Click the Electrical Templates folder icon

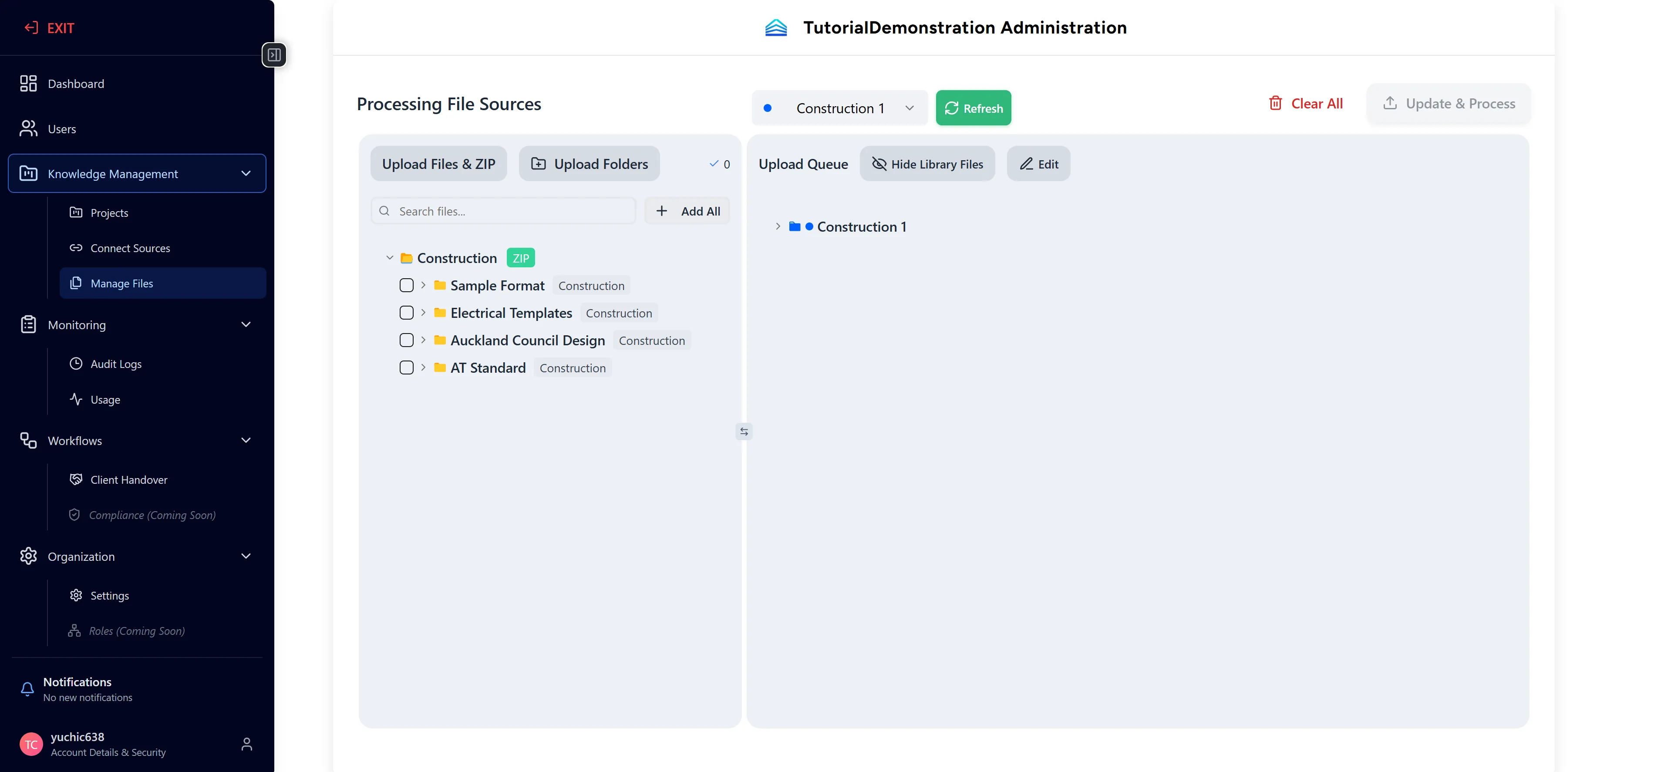click(440, 313)
